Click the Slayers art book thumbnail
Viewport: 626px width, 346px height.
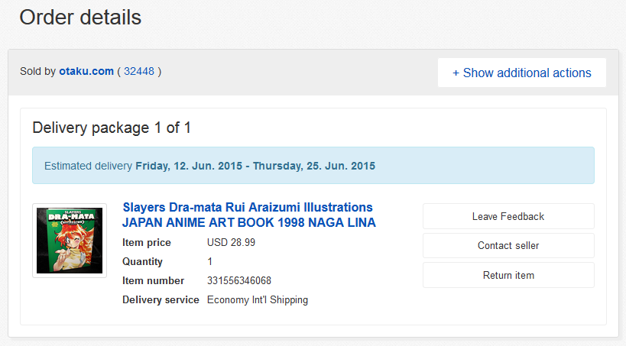(x=70, y=241)
